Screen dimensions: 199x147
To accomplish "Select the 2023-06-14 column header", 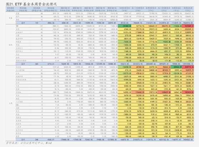I will pos(89,9).
